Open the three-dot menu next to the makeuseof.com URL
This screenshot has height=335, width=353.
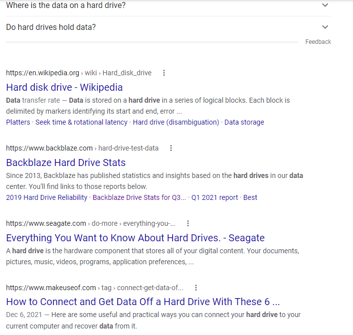tap(196, 288)
